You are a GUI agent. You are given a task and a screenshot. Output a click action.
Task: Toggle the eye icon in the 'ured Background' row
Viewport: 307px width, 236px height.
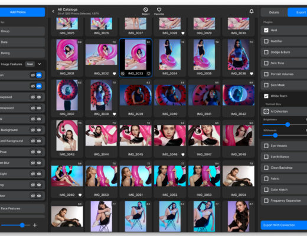coord(39,141)
